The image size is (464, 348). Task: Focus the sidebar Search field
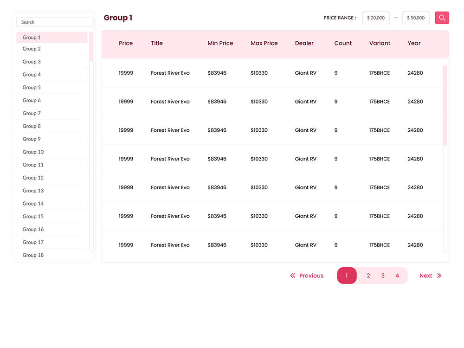tap(55, 22)
